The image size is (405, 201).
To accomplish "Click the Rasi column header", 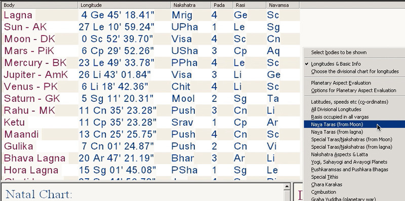I will 250,5.
